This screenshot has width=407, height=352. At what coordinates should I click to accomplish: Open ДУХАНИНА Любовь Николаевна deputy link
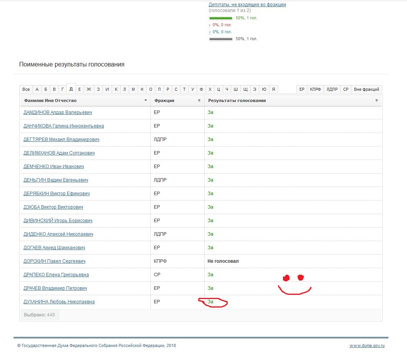pyautogui.click(x=59, y=301)
